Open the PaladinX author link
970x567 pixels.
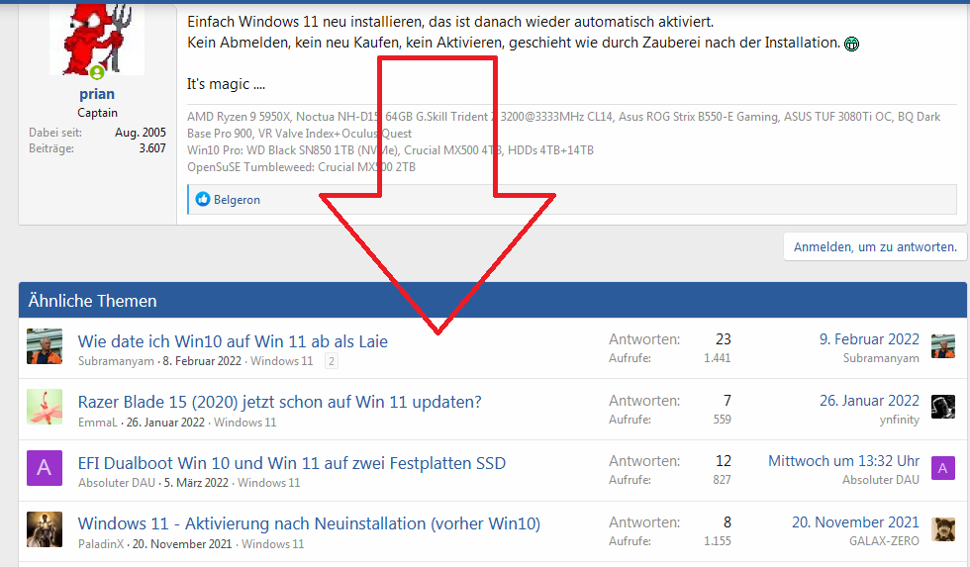101,544
